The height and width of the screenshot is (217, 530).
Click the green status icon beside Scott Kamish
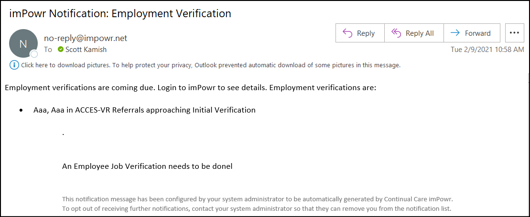point(61,50)
